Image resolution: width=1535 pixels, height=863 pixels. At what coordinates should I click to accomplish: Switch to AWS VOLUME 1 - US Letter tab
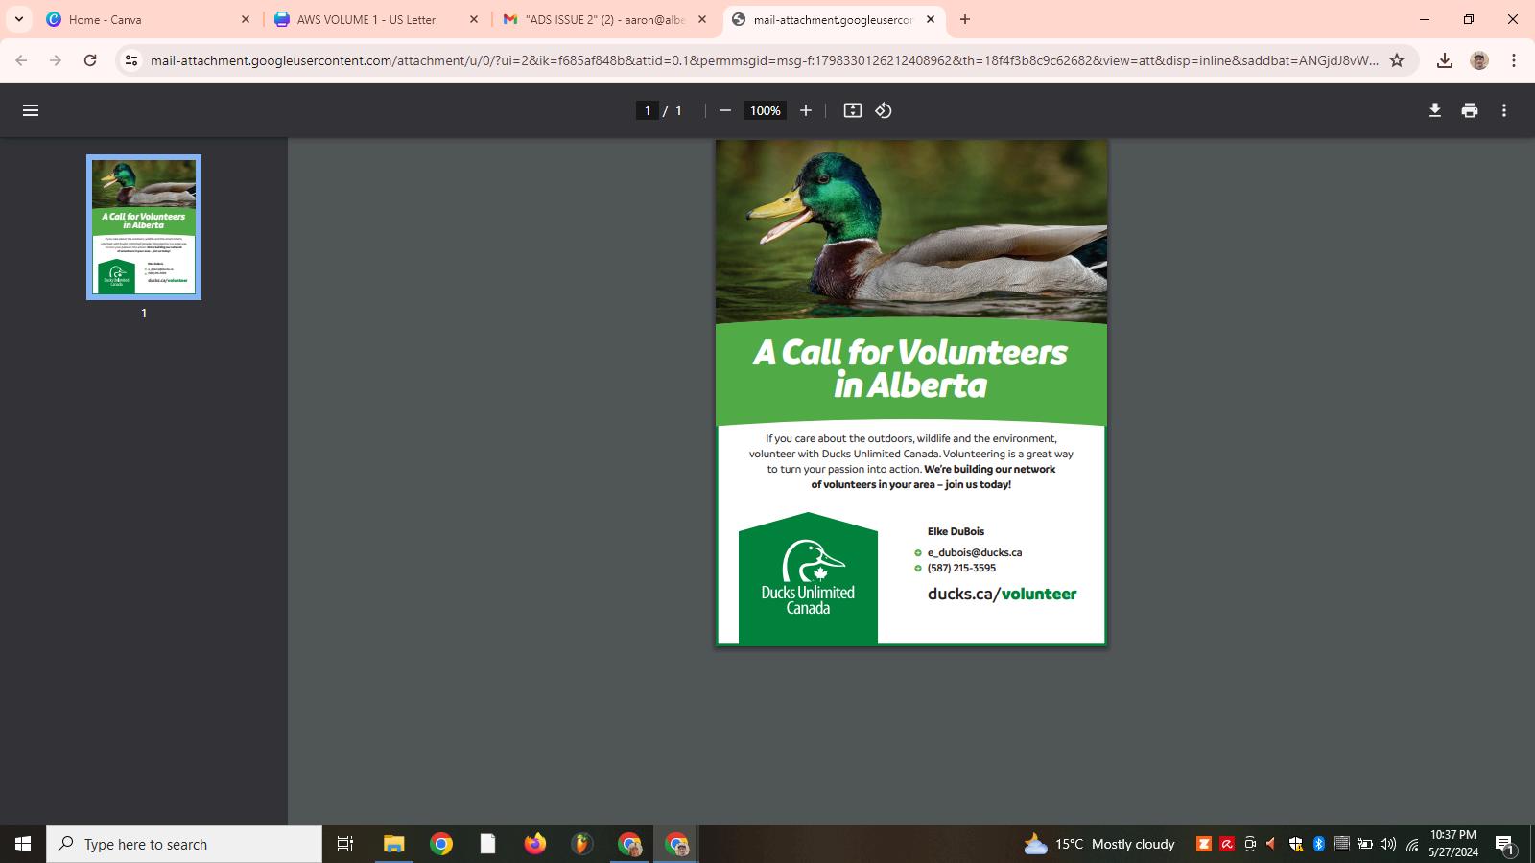376,19
